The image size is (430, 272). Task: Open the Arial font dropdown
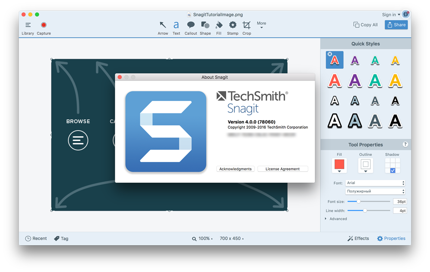[375, 183]
